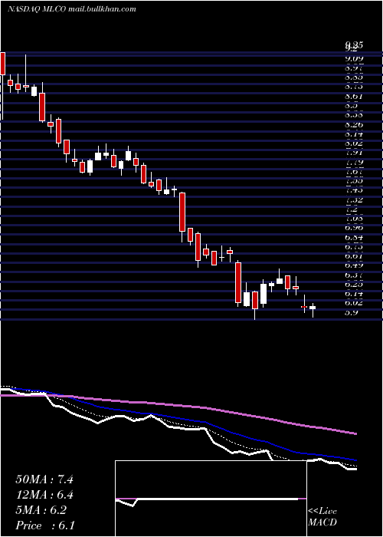Viewport: 383px width, 537px height.
Task: Click the MACD inset chart panel
Action: (x=211, y=499)
